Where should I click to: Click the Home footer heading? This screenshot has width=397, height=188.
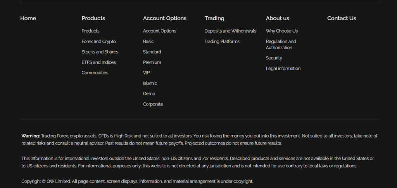coord(28,18)
